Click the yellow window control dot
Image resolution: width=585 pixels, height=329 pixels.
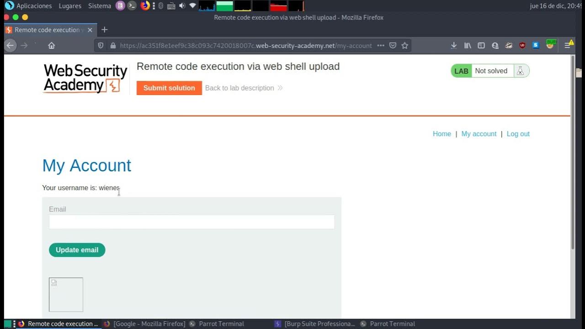tap(25, 17)
